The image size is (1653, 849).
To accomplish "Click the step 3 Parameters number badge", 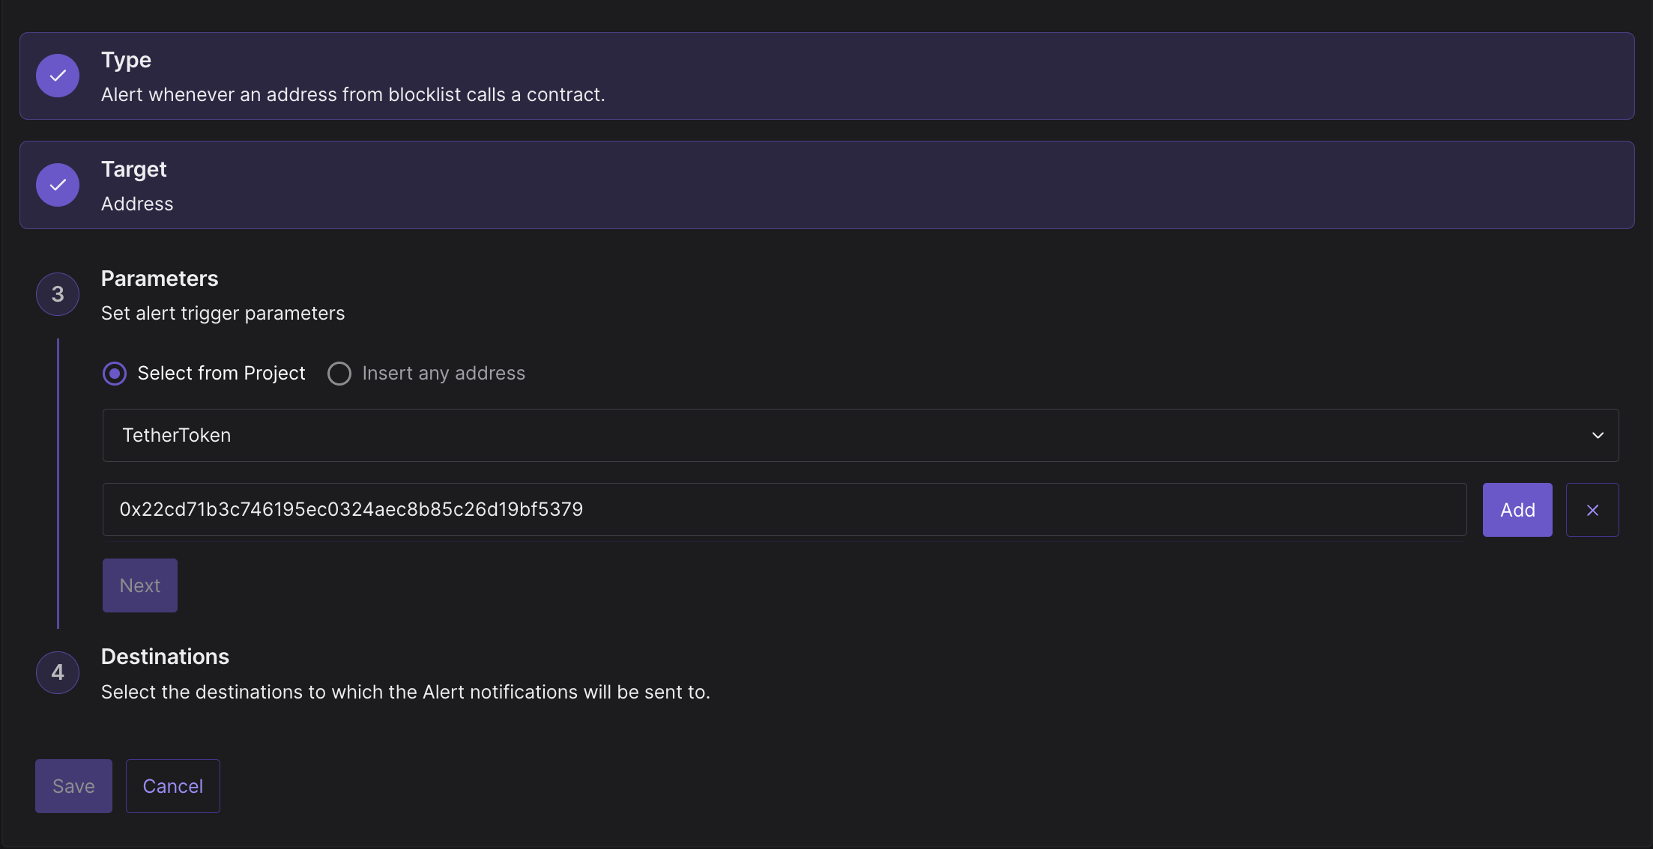I will (58, 294).
